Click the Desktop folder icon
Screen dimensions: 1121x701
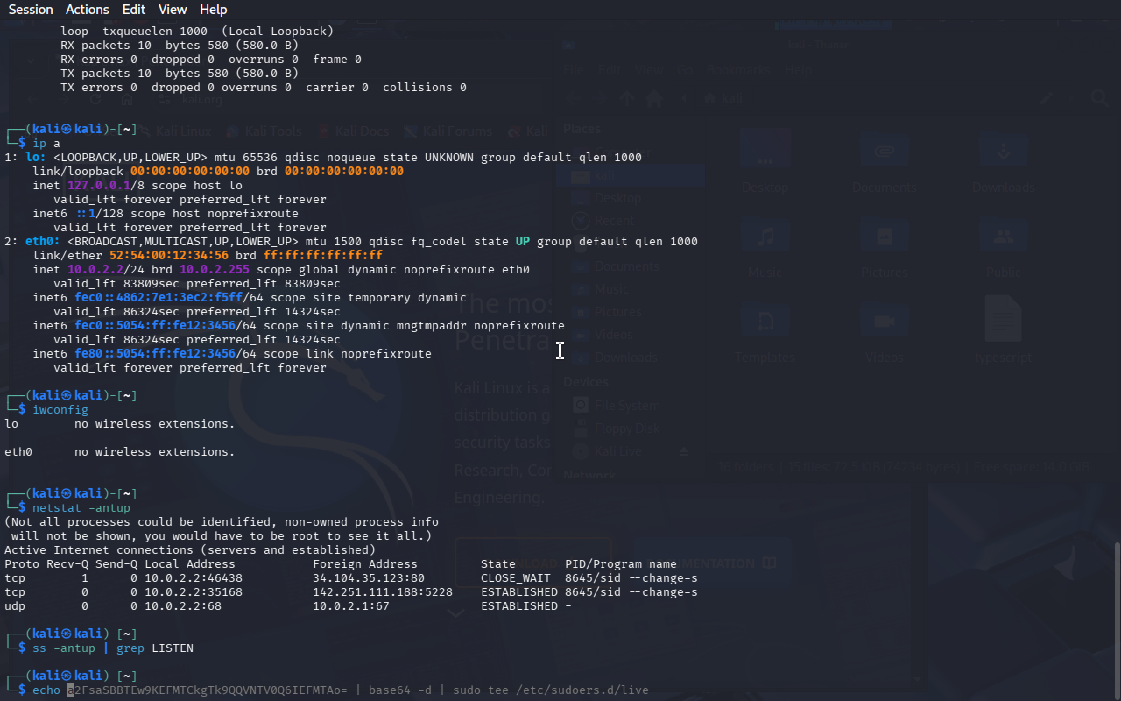tap(765, 151)
